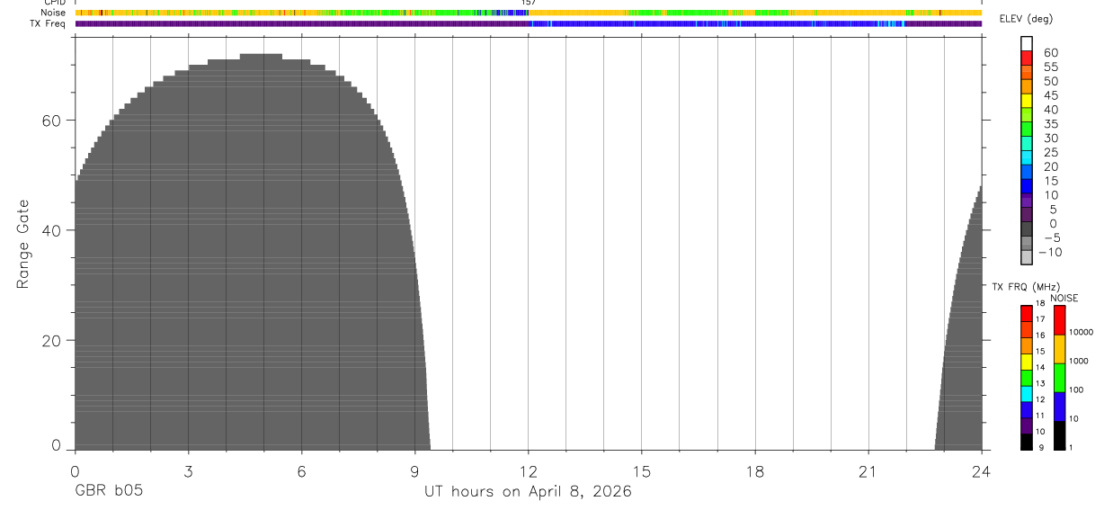Click the Noise color strip above the plot

[x=528, y=13]
